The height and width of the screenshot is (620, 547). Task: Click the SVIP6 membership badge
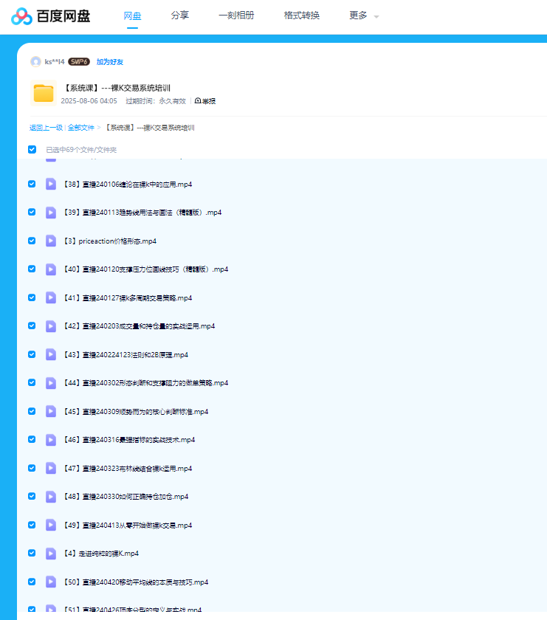pyautogui.click(x=79, y=62)
